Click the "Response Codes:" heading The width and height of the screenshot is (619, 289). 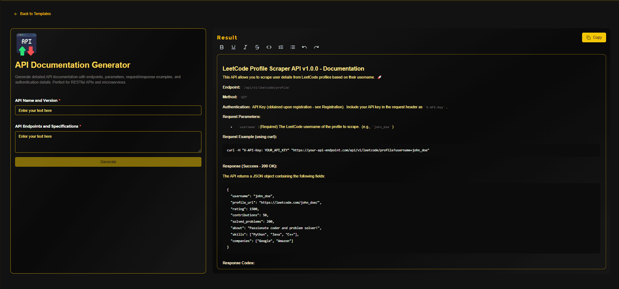238,263
